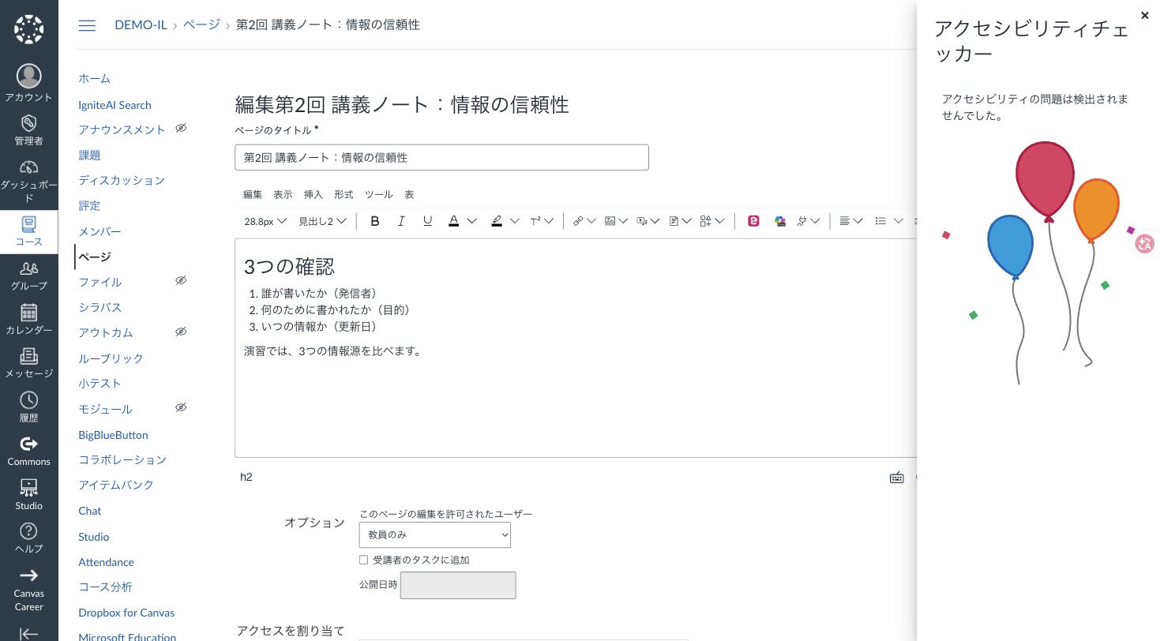1160x641 pixels.
Task: Open BigBlueButton in course navigation
Action: pos(113,435)
